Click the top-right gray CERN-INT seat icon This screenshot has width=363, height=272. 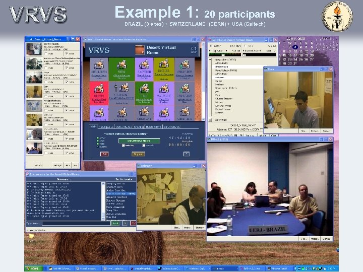point(185,64)
